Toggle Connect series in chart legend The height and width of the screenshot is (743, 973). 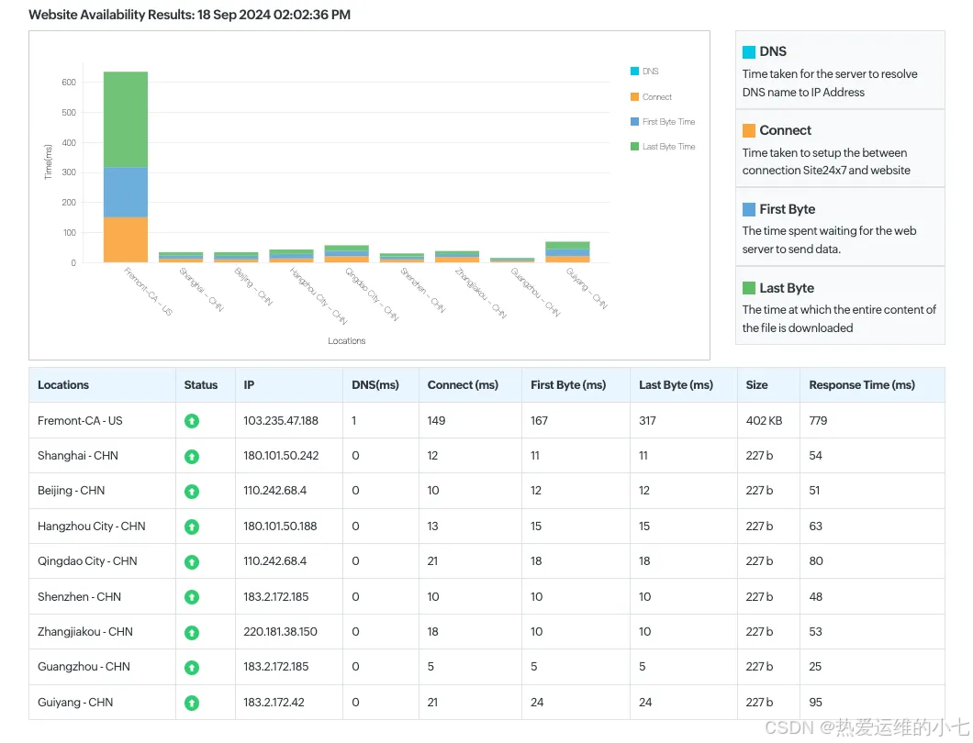pos(652,96)
